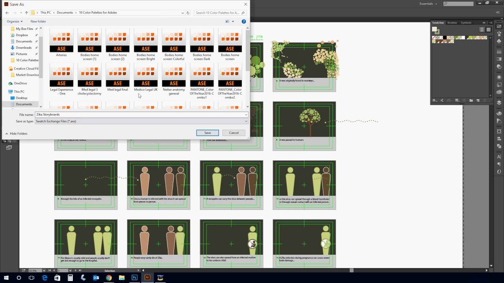Viewport: 504px width, 283px height.
Task: Pick the None swatch in Swatches panel
Action: pos(434,38)
